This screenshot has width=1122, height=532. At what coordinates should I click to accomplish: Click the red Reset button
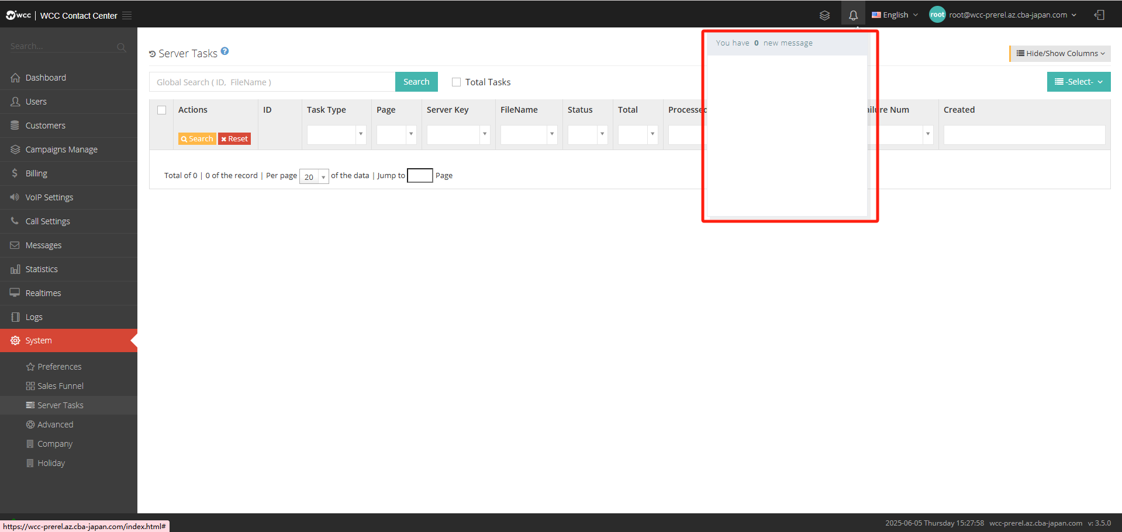click(234, 139)
